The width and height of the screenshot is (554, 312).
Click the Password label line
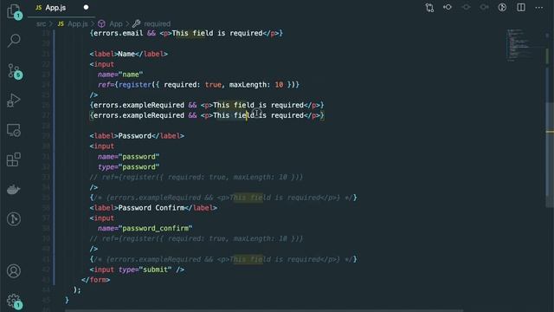pyautogui.click(x=137, y=136)
